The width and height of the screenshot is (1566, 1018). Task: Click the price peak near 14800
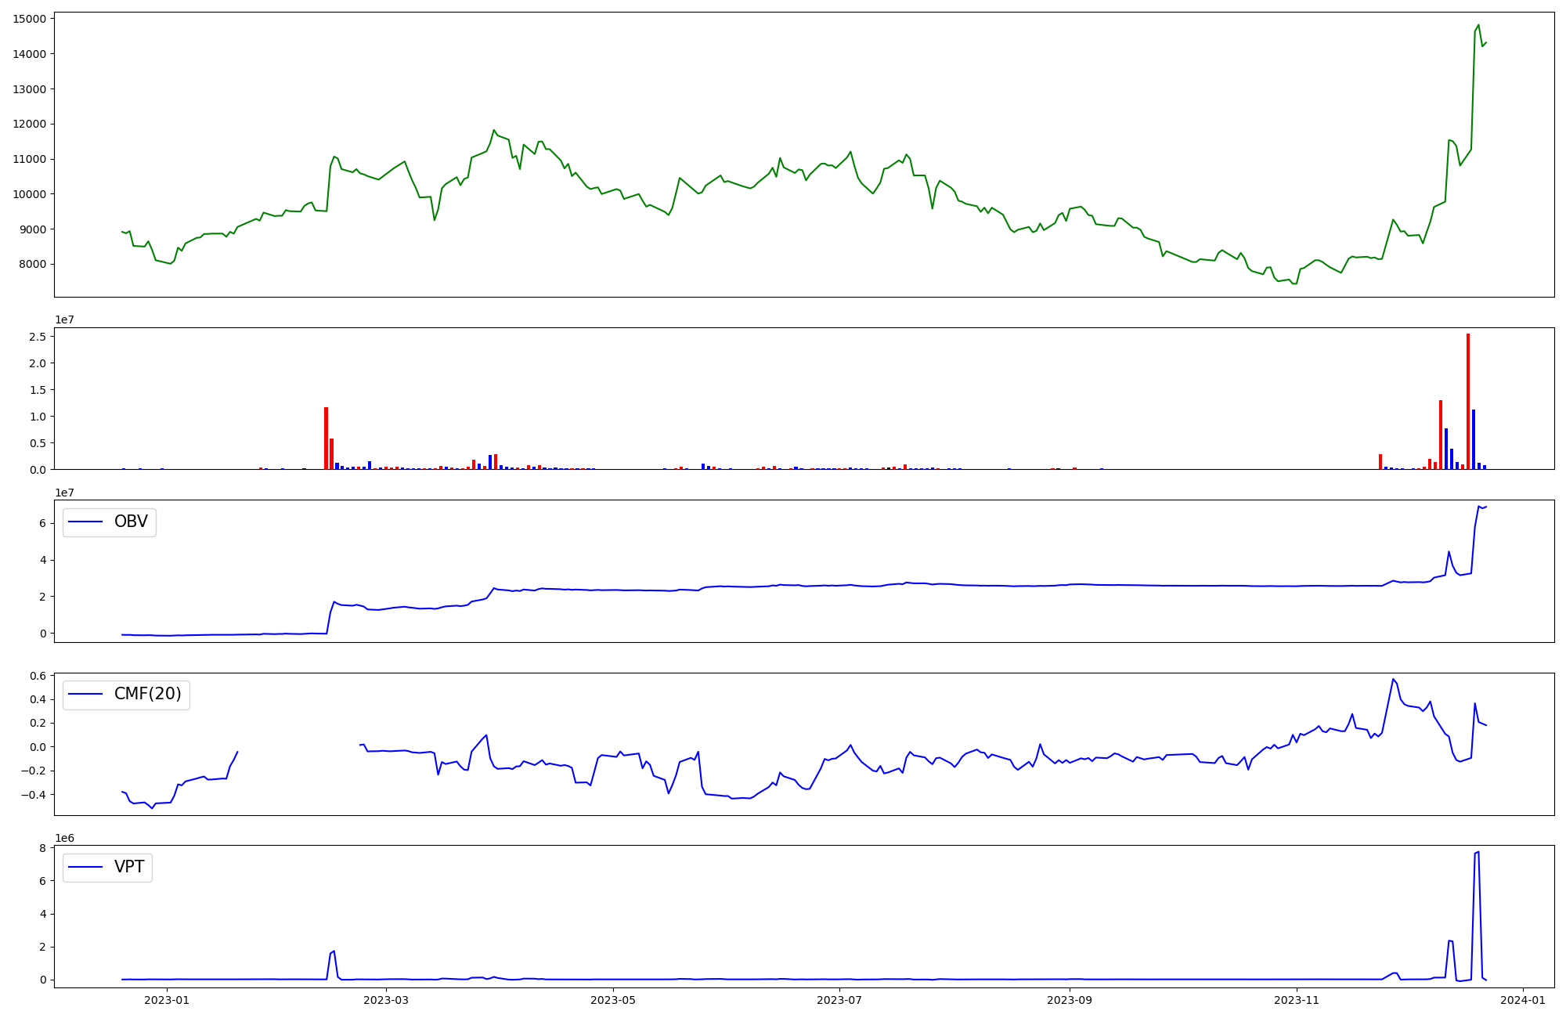[1478, 25]
